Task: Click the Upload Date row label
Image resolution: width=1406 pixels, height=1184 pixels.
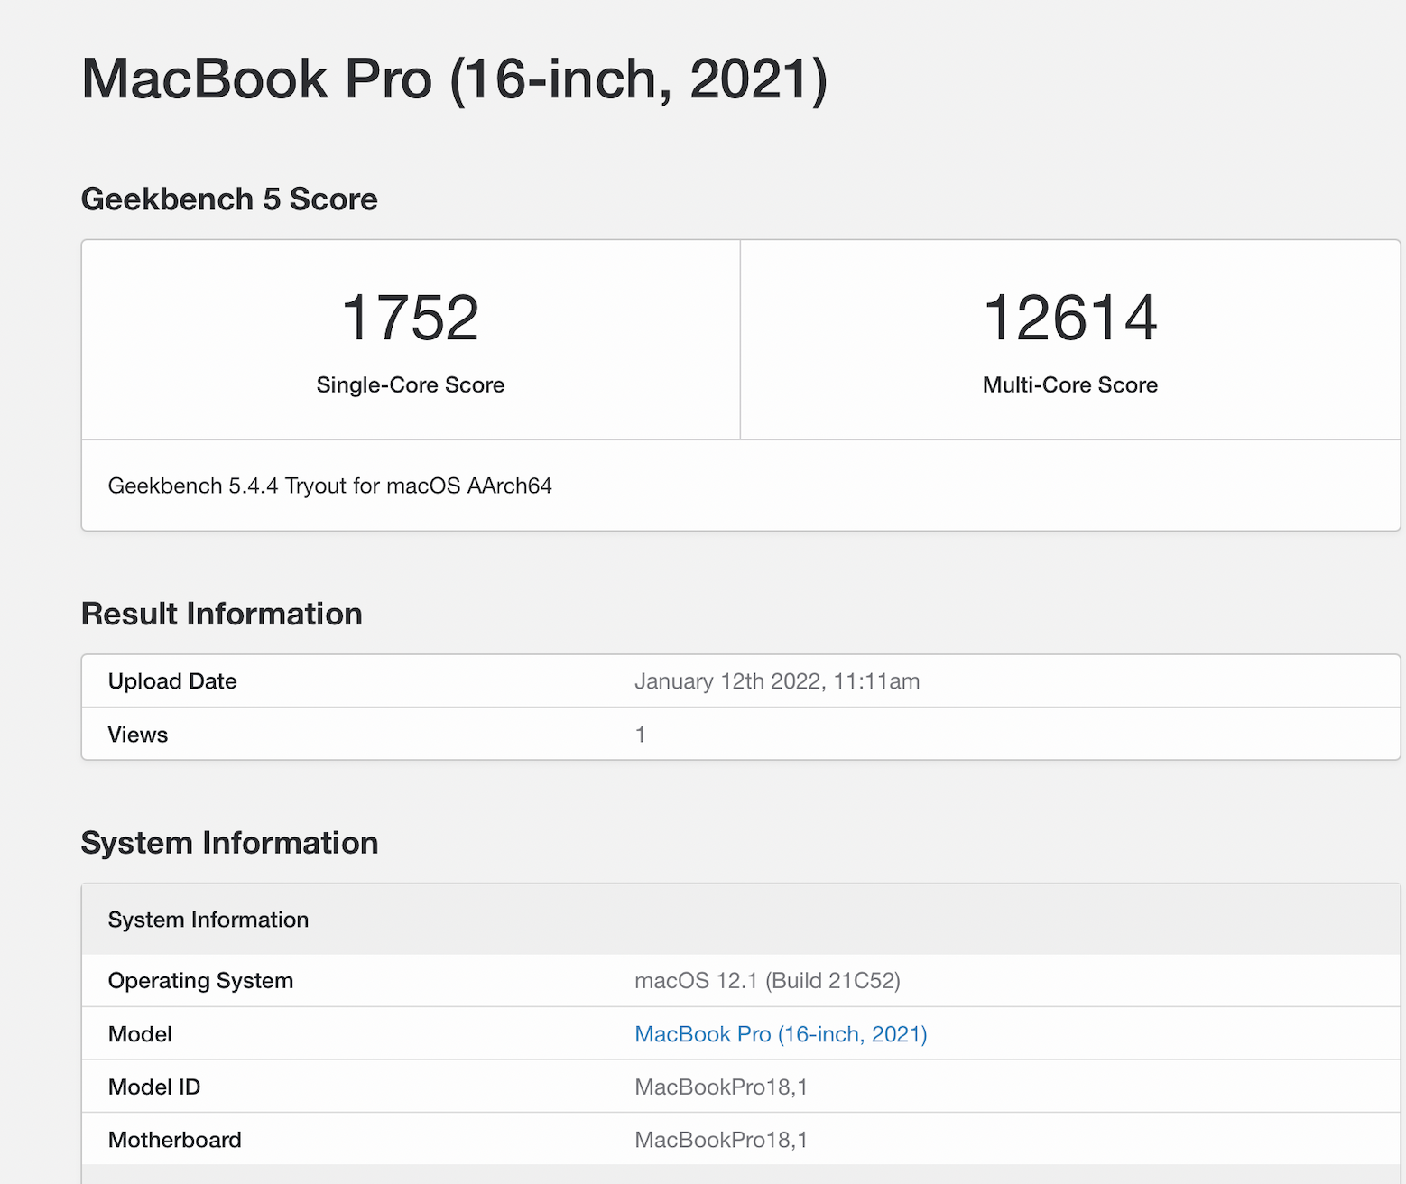Action: click(x=172, y=681)
